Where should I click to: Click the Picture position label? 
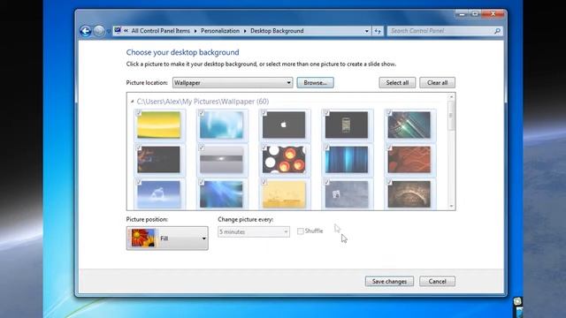tap(147, 219)
